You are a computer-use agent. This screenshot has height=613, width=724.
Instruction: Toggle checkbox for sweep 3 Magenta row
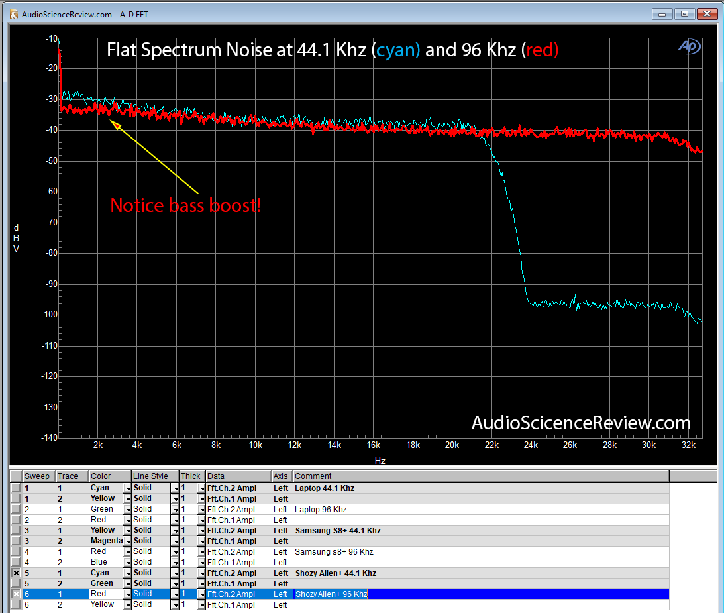(x=16, y=541)
